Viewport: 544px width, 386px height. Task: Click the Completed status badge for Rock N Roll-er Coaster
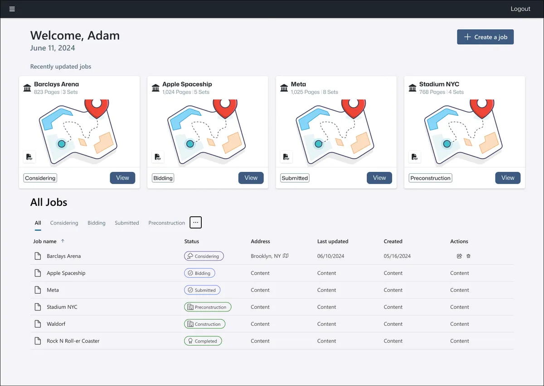point(203,341)
